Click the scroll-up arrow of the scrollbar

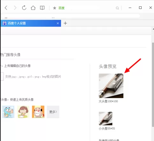pos(153,29)
